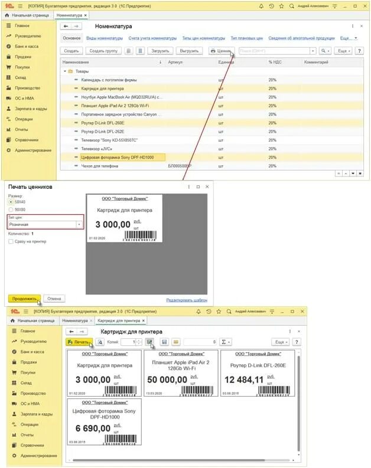Click the Выгрузить button
Viewport: 371px width, 468px height.
[189, 51]
